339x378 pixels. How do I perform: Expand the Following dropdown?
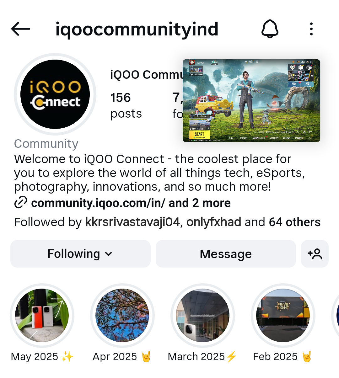click(80, 254)
